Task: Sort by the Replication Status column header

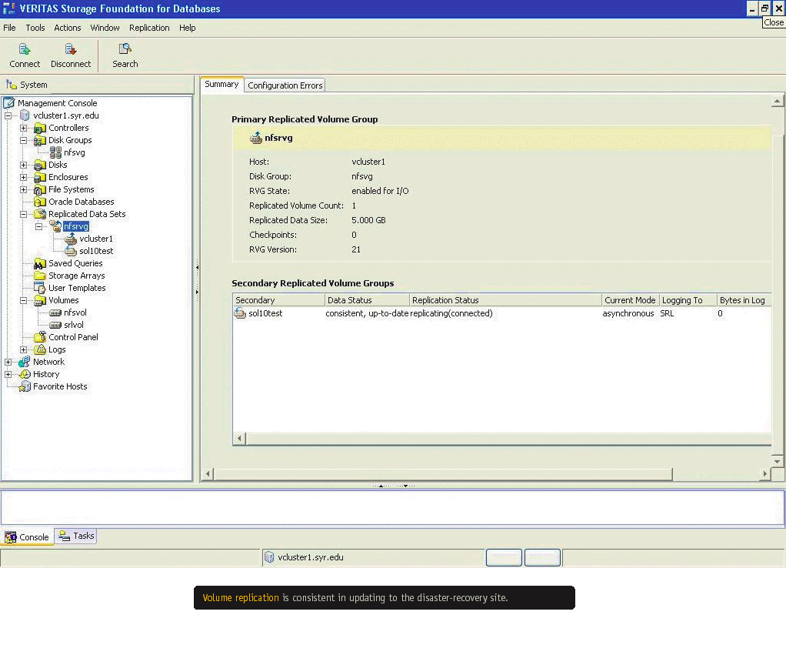Action: click(x=505, y=300)
